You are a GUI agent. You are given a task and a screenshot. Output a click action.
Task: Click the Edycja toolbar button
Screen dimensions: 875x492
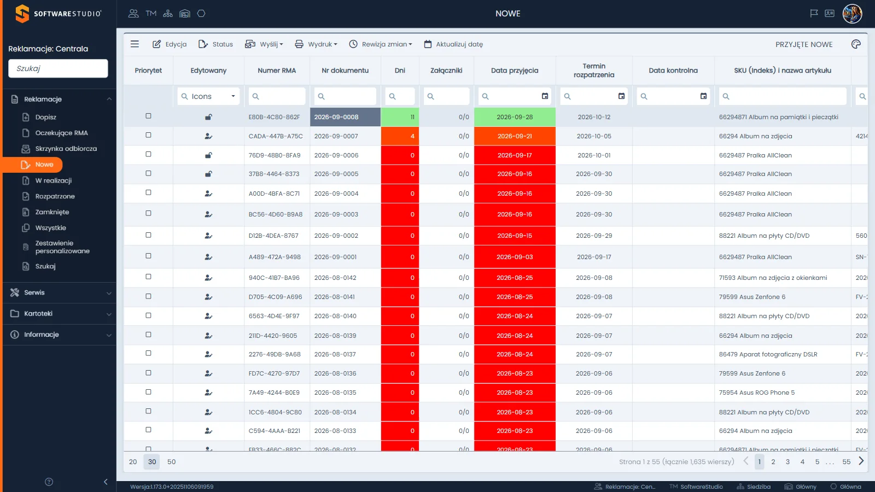(x=170, y=44)
